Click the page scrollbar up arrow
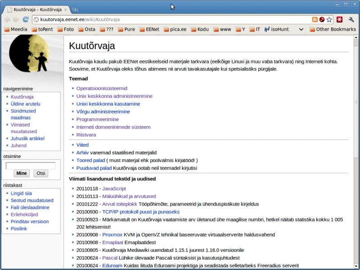Viewport: 360px width, 270px height. pyautogui.click(x=356, y=37)
